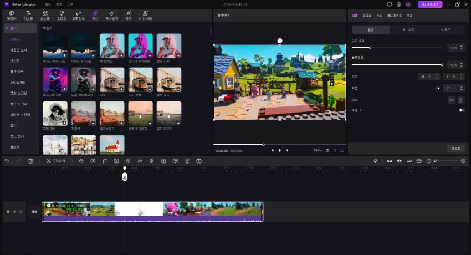Open the AI 아바타 tool
This screenshot has width=471, height=255.
pos(145,14)
